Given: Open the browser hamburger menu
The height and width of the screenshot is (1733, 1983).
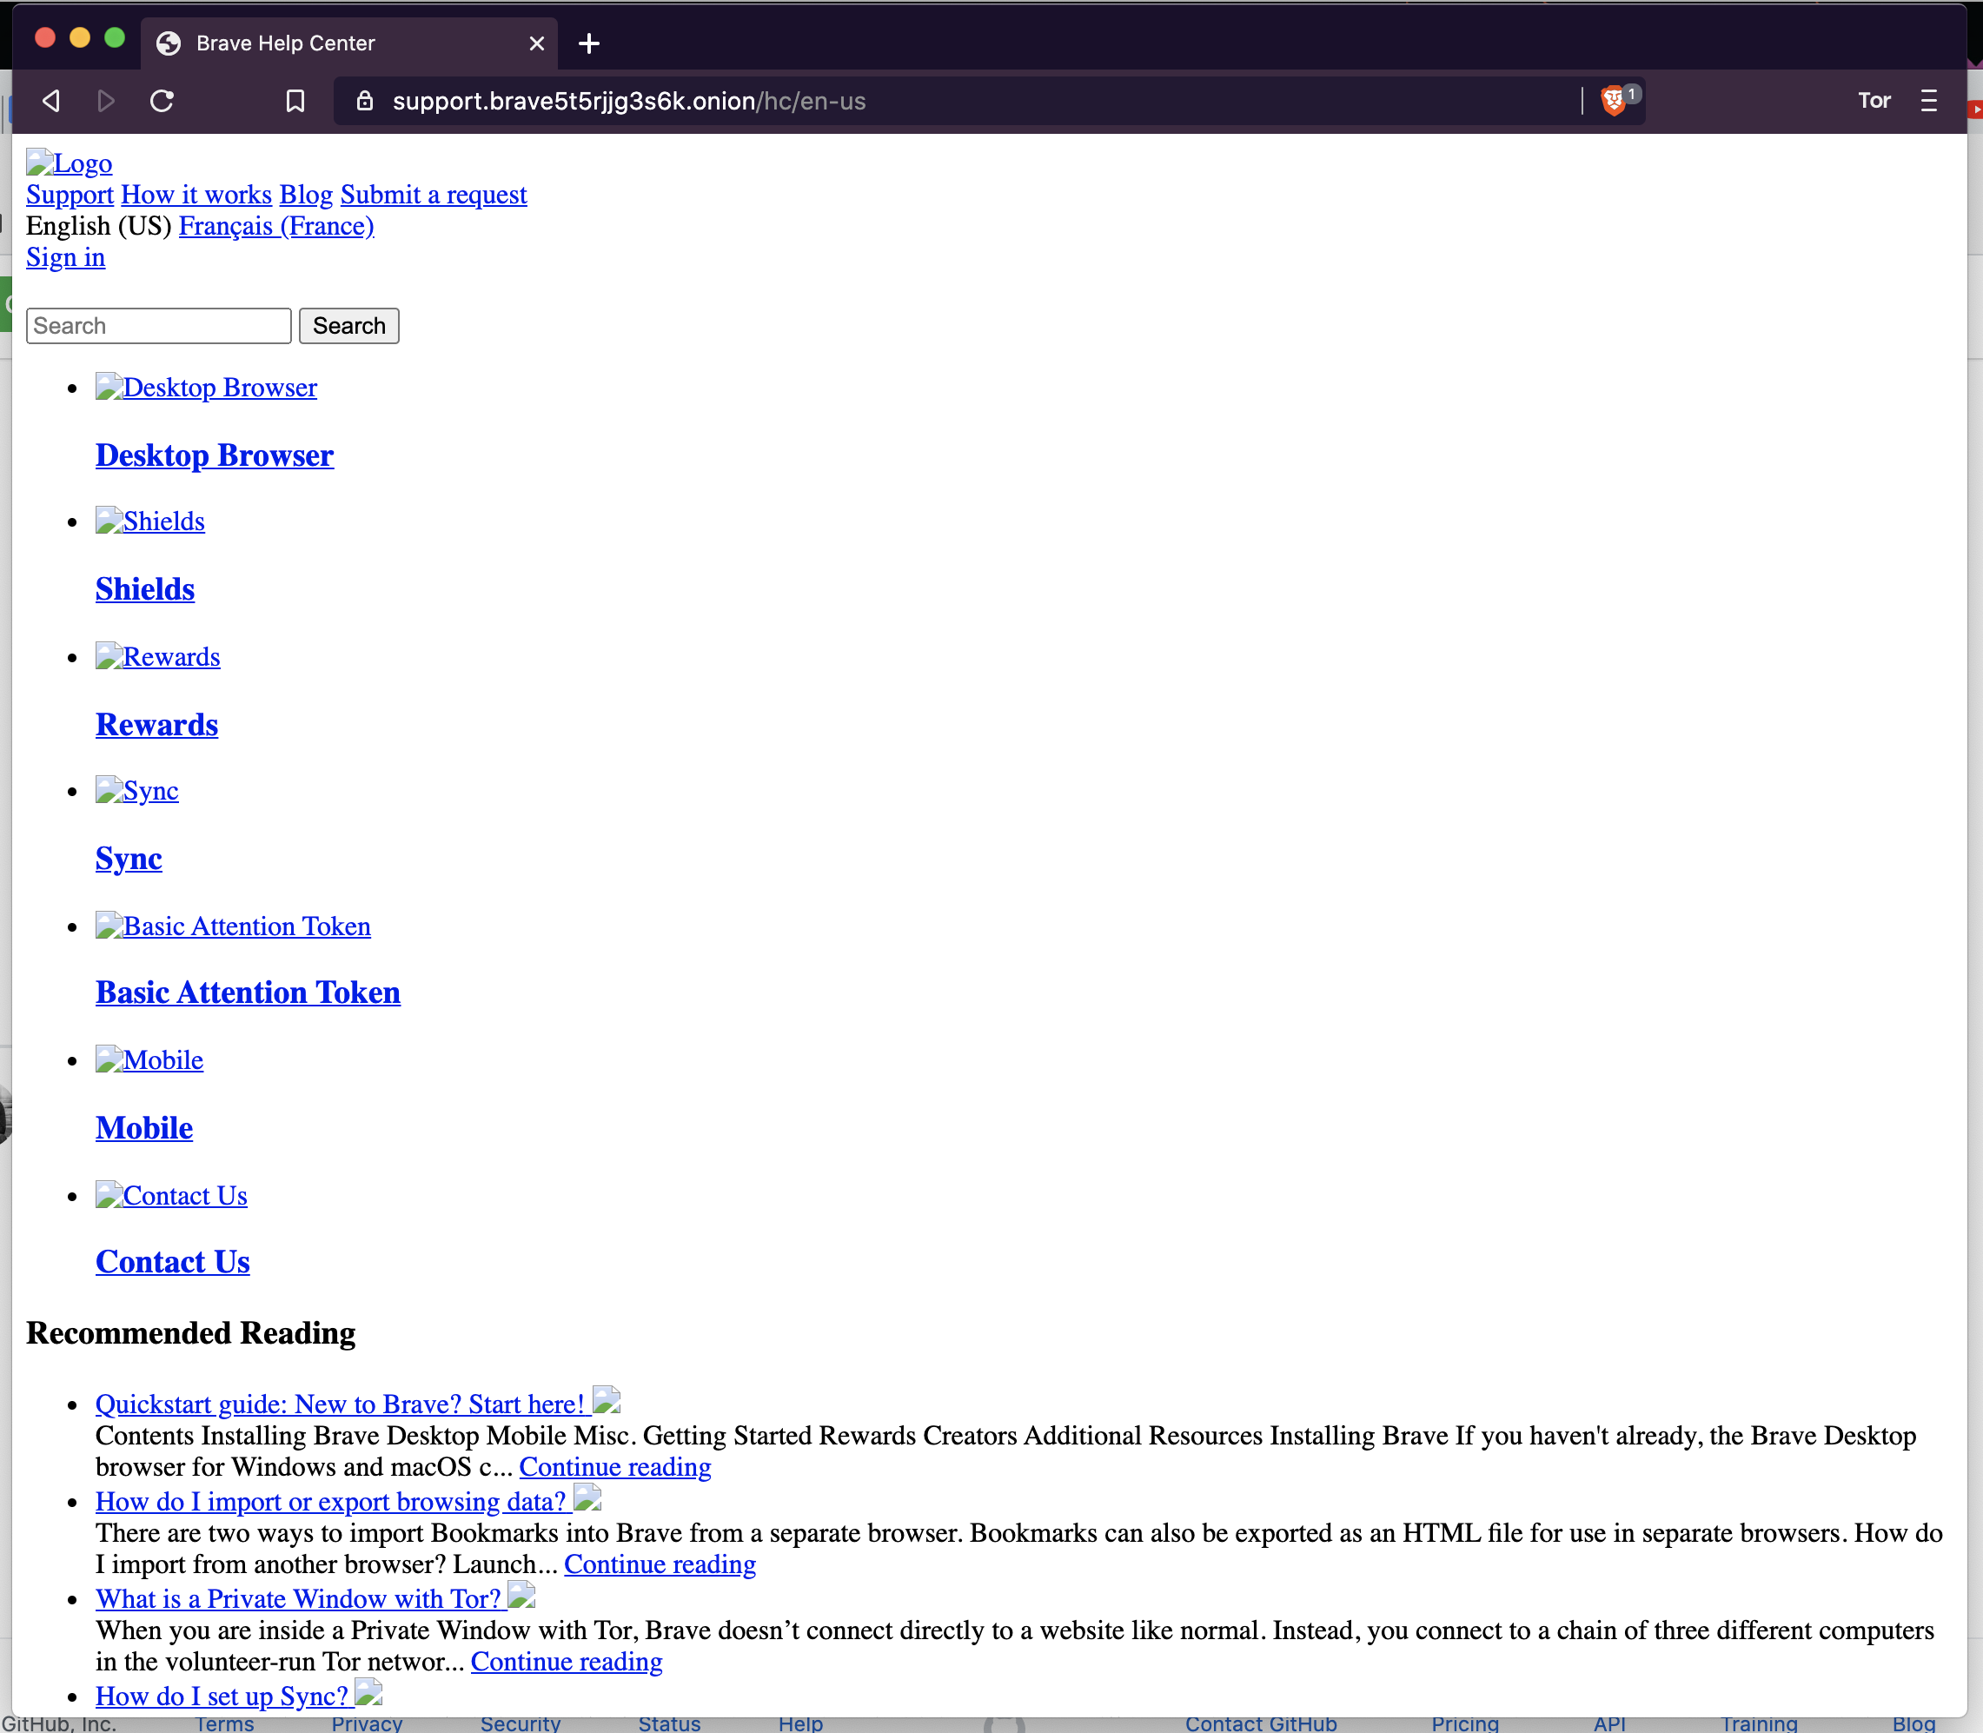Looking at the screenshot, I should [x=1931, y=100].
